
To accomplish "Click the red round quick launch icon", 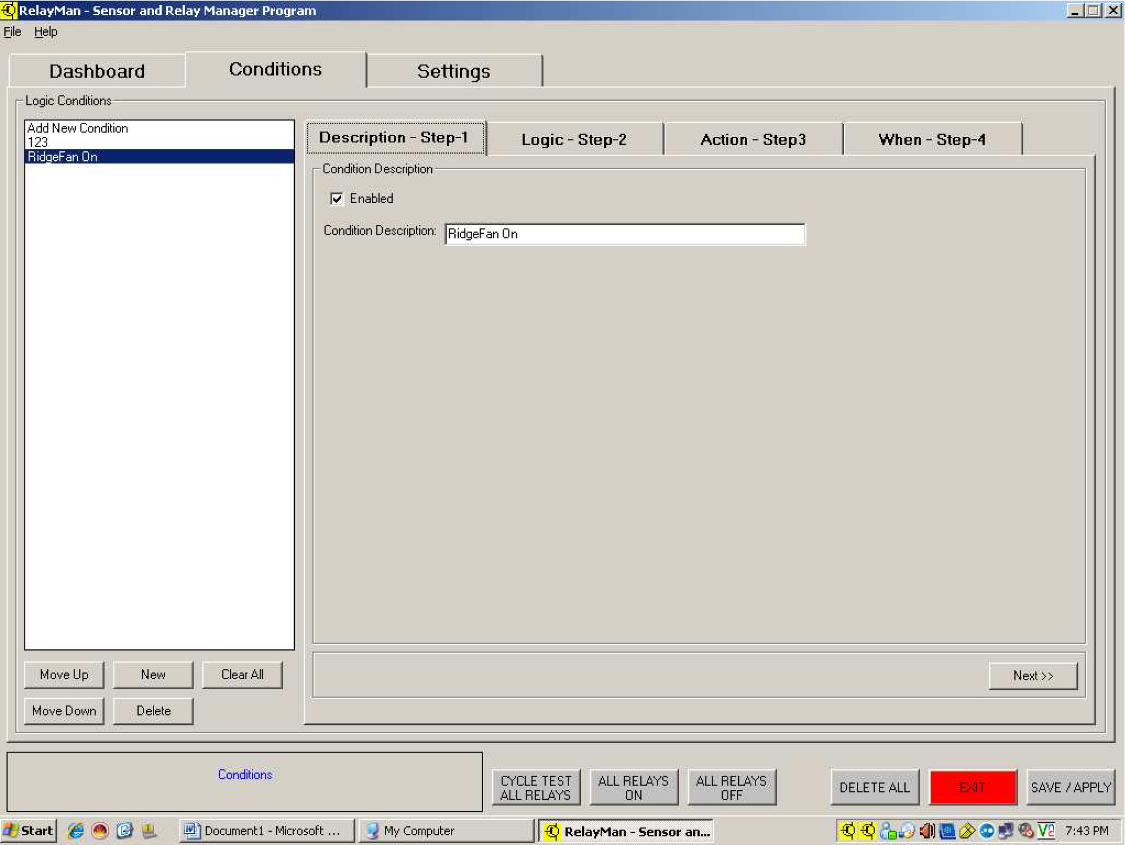I will 100,831.
